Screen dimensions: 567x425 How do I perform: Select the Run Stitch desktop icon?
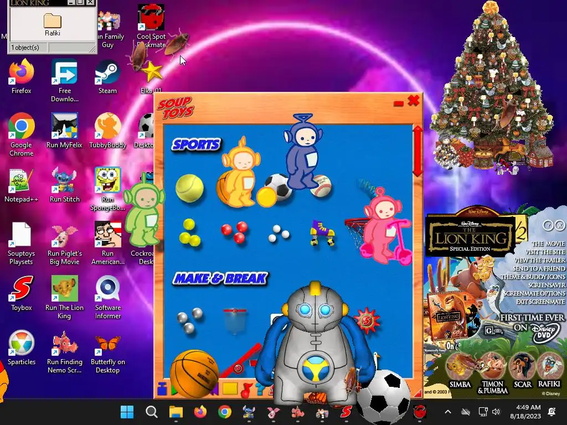pos(64,185)
